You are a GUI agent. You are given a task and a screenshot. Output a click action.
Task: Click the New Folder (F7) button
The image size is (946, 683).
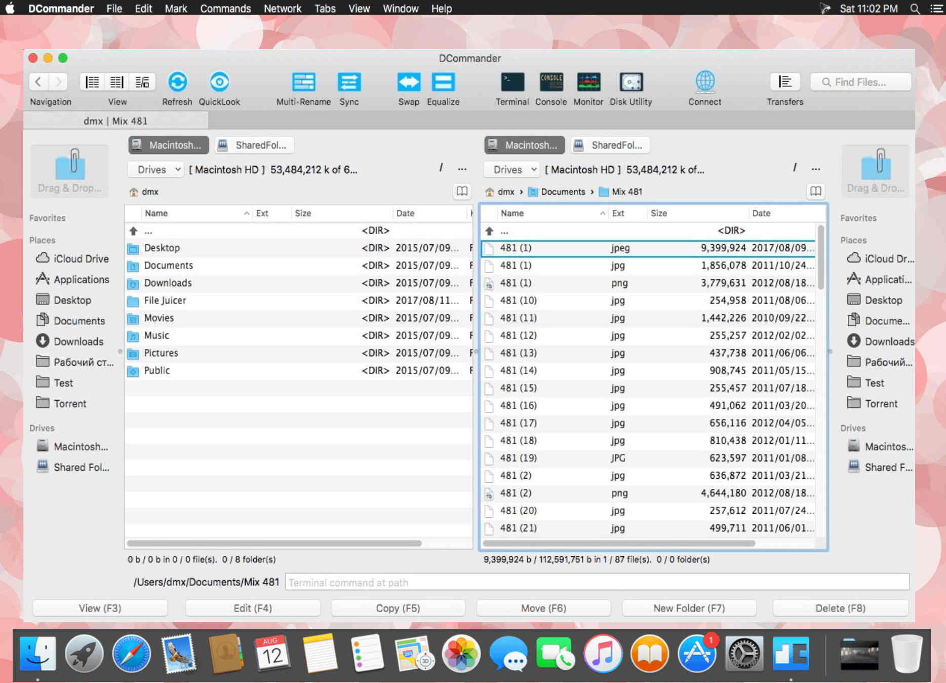click(x=689, y=608)
